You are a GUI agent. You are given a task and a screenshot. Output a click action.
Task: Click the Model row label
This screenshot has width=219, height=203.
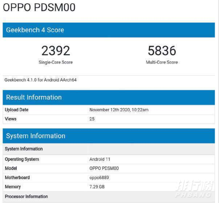pos(11,168)
